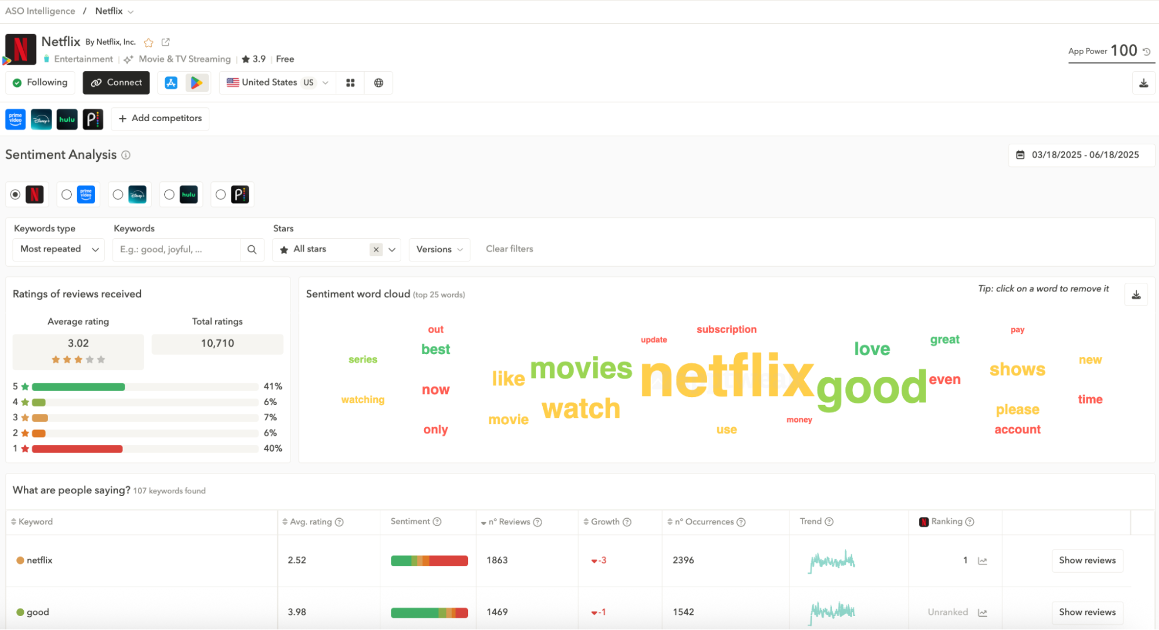Select the Google Play store icon
The image size is (1159, 630).
tap(197, 83)
